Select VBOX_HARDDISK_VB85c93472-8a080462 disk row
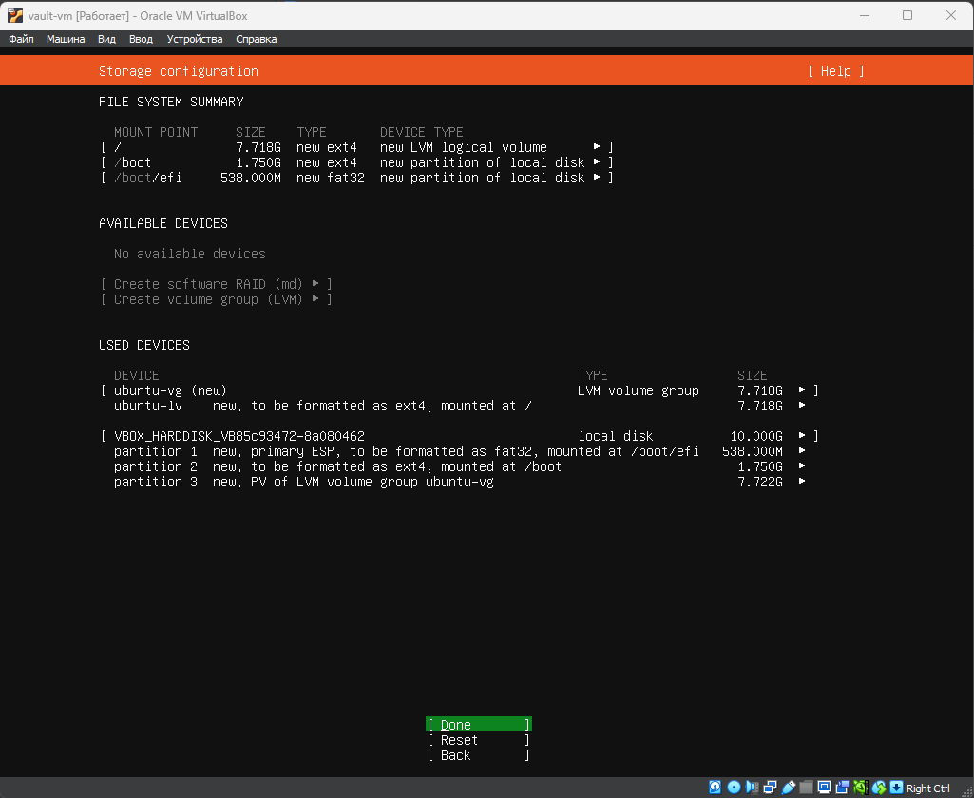Screen dimensions: 974x798 [x=460, y=436]
